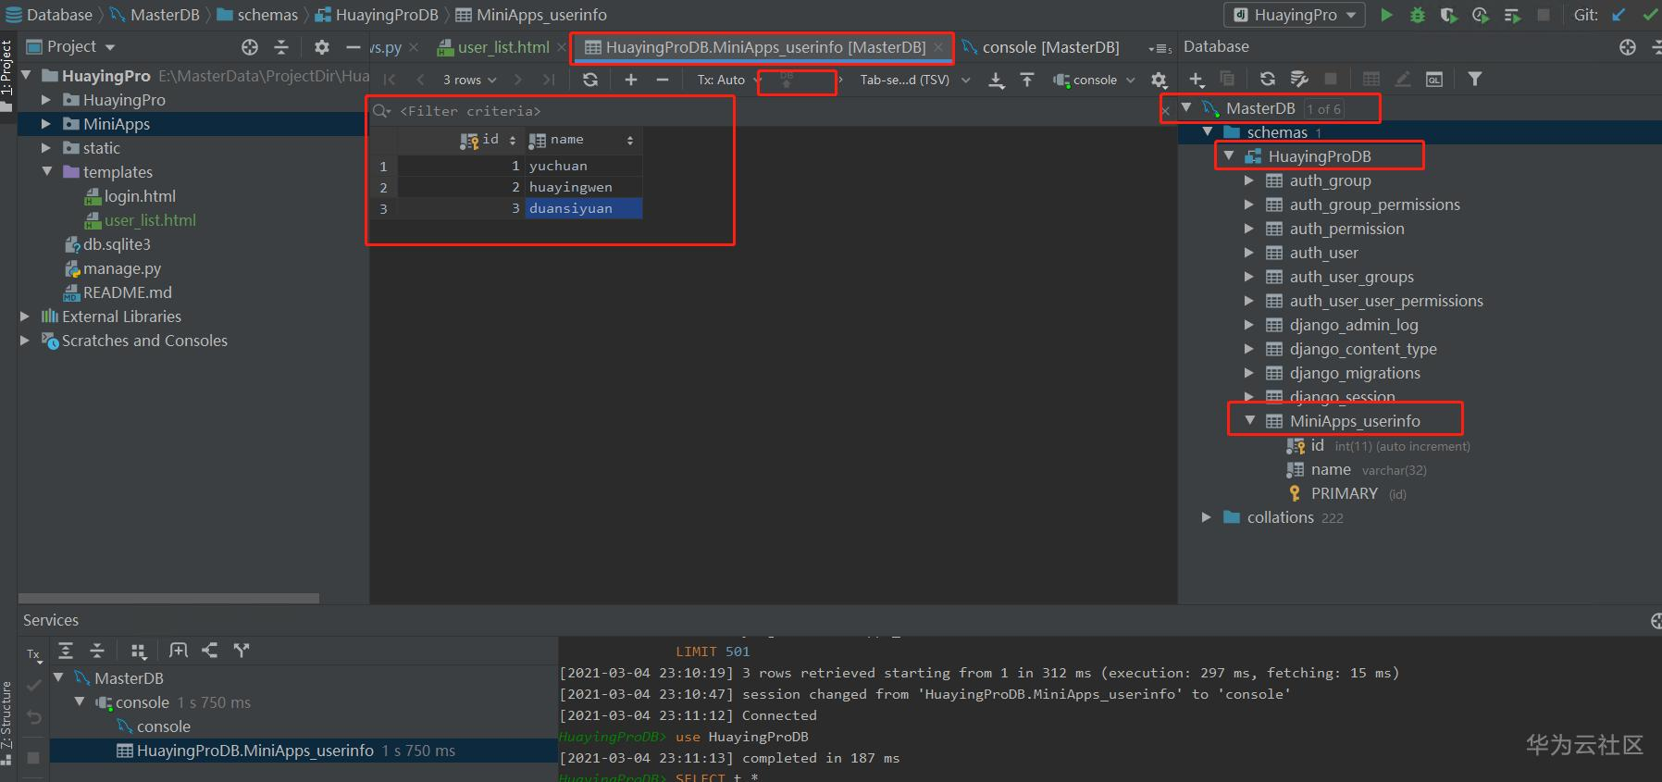The height and width of the screenshot is (782, 1662).
Task: Open query console QL icon
Action: 1434,80
